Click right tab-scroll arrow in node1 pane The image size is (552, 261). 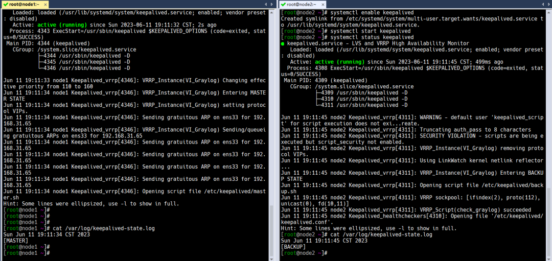271,4
